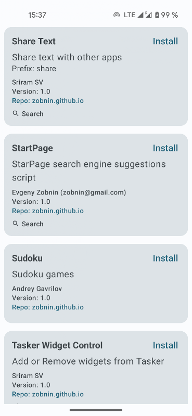Open repo link in Share Text card
Viewport: 192px width, 416px height.
tap(48, 101)
